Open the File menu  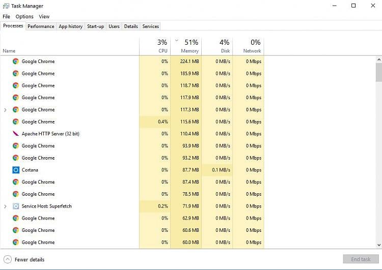click(6, 17)
